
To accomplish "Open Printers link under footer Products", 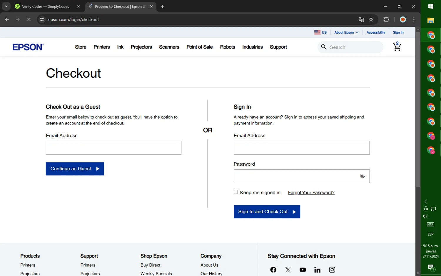I will (28, 265).
